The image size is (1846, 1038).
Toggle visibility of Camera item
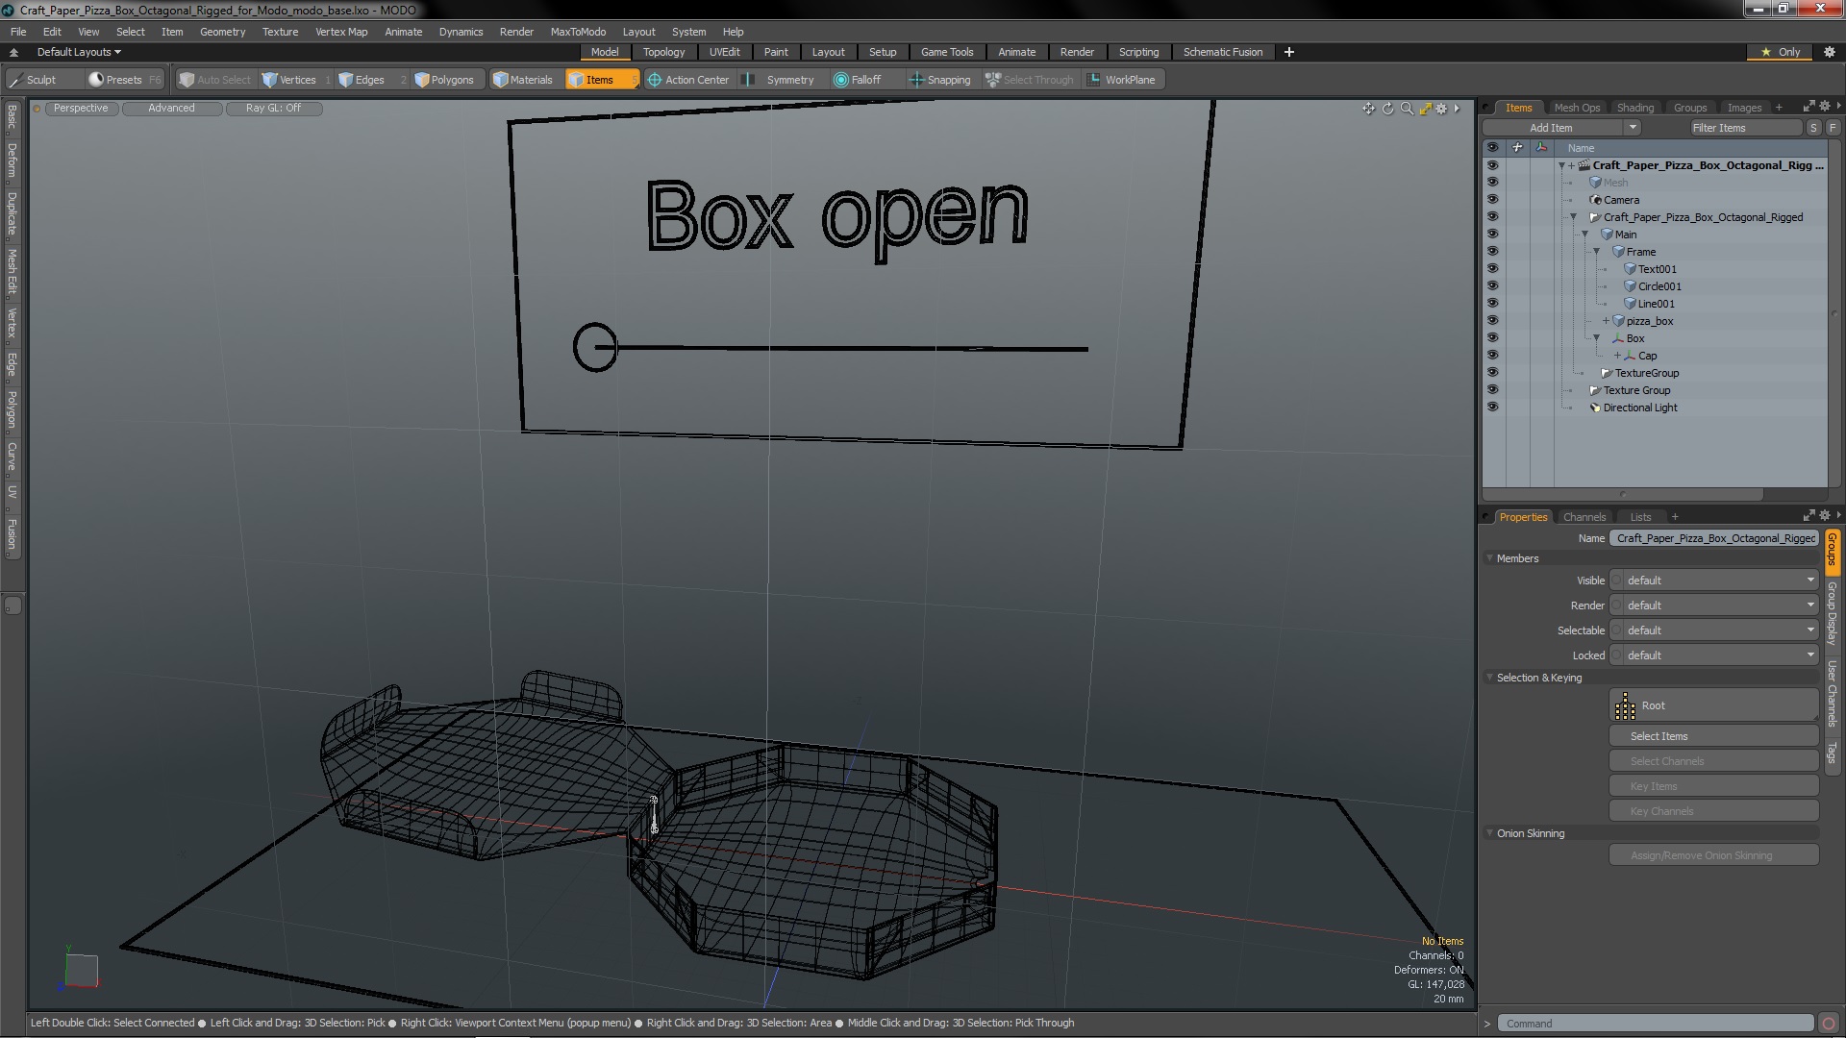coord(1492,200)
